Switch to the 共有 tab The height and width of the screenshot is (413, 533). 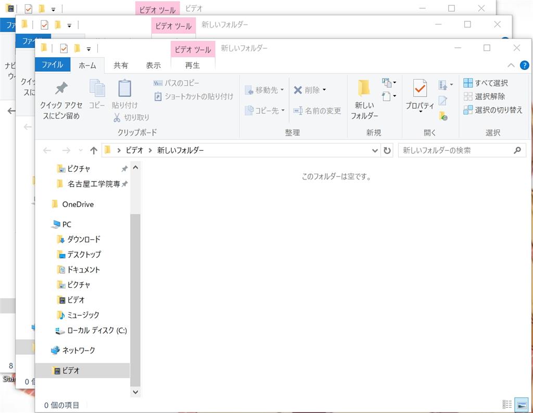tap(121, 65)
